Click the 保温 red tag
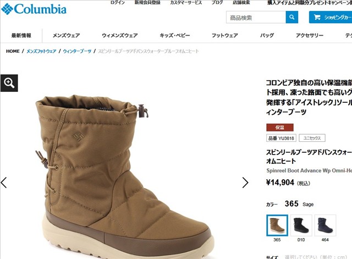This screenshot has width=352, height=259. (280, 128)
